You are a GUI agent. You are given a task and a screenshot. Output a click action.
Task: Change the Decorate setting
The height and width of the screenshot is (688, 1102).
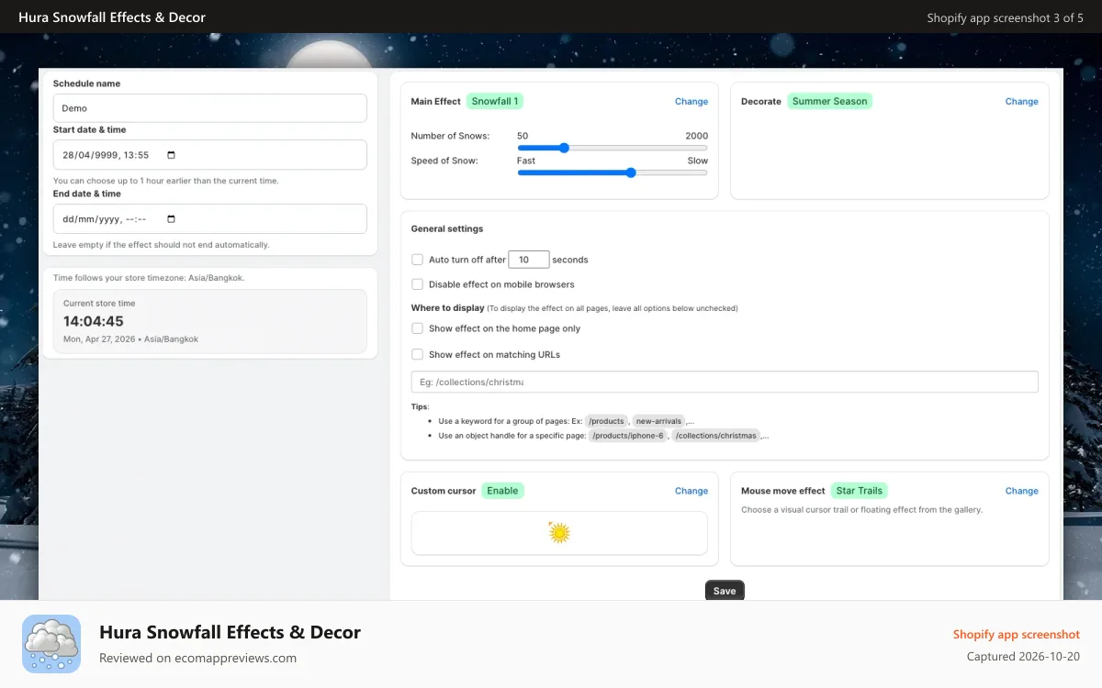point(1021,102)
